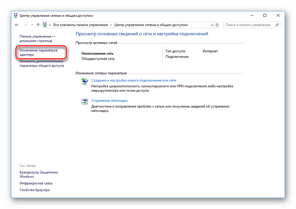Click the back navigation arrow
Screen dimensions: 296x209
17,25
